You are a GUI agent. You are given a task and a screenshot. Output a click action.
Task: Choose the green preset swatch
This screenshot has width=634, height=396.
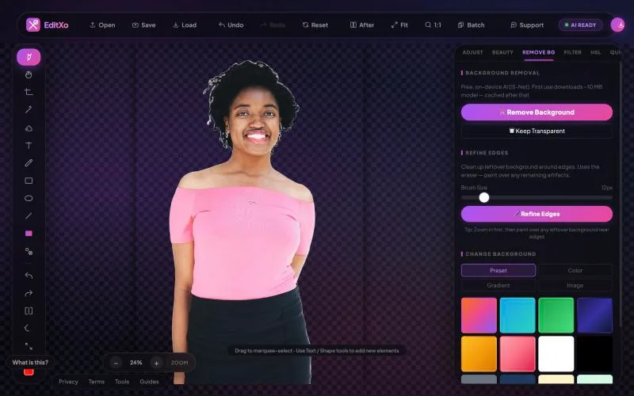coord(556,315)
